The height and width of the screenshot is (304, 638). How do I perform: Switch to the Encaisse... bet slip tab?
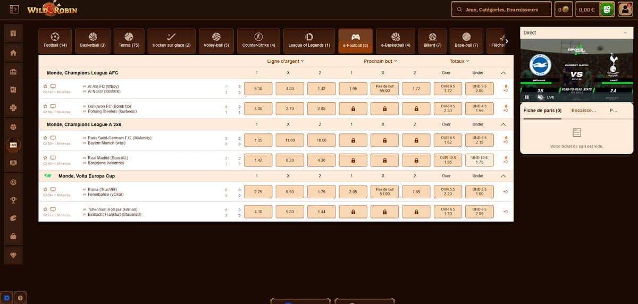(x=583, y=111)
